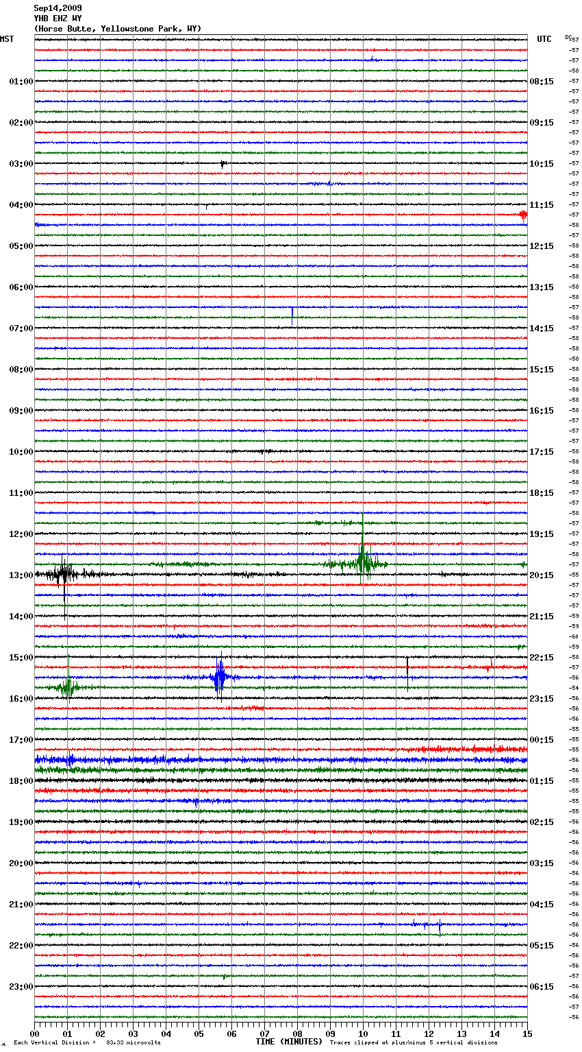Click the 02:15 UTC time label
Screen dimensions: 582x1052
(542, 822)
